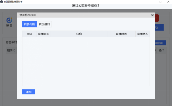
Task: Click the 选择 column header
Action: (29, 34)
